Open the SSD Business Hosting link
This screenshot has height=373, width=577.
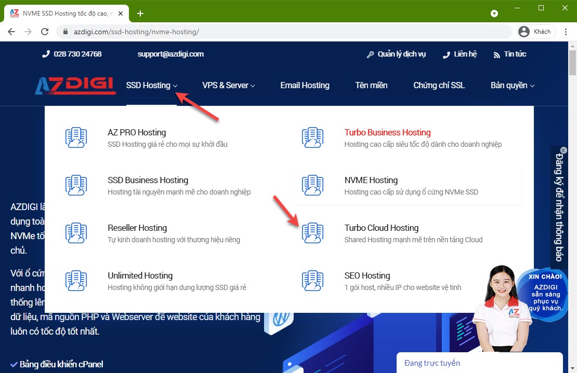tap(148, 180)
